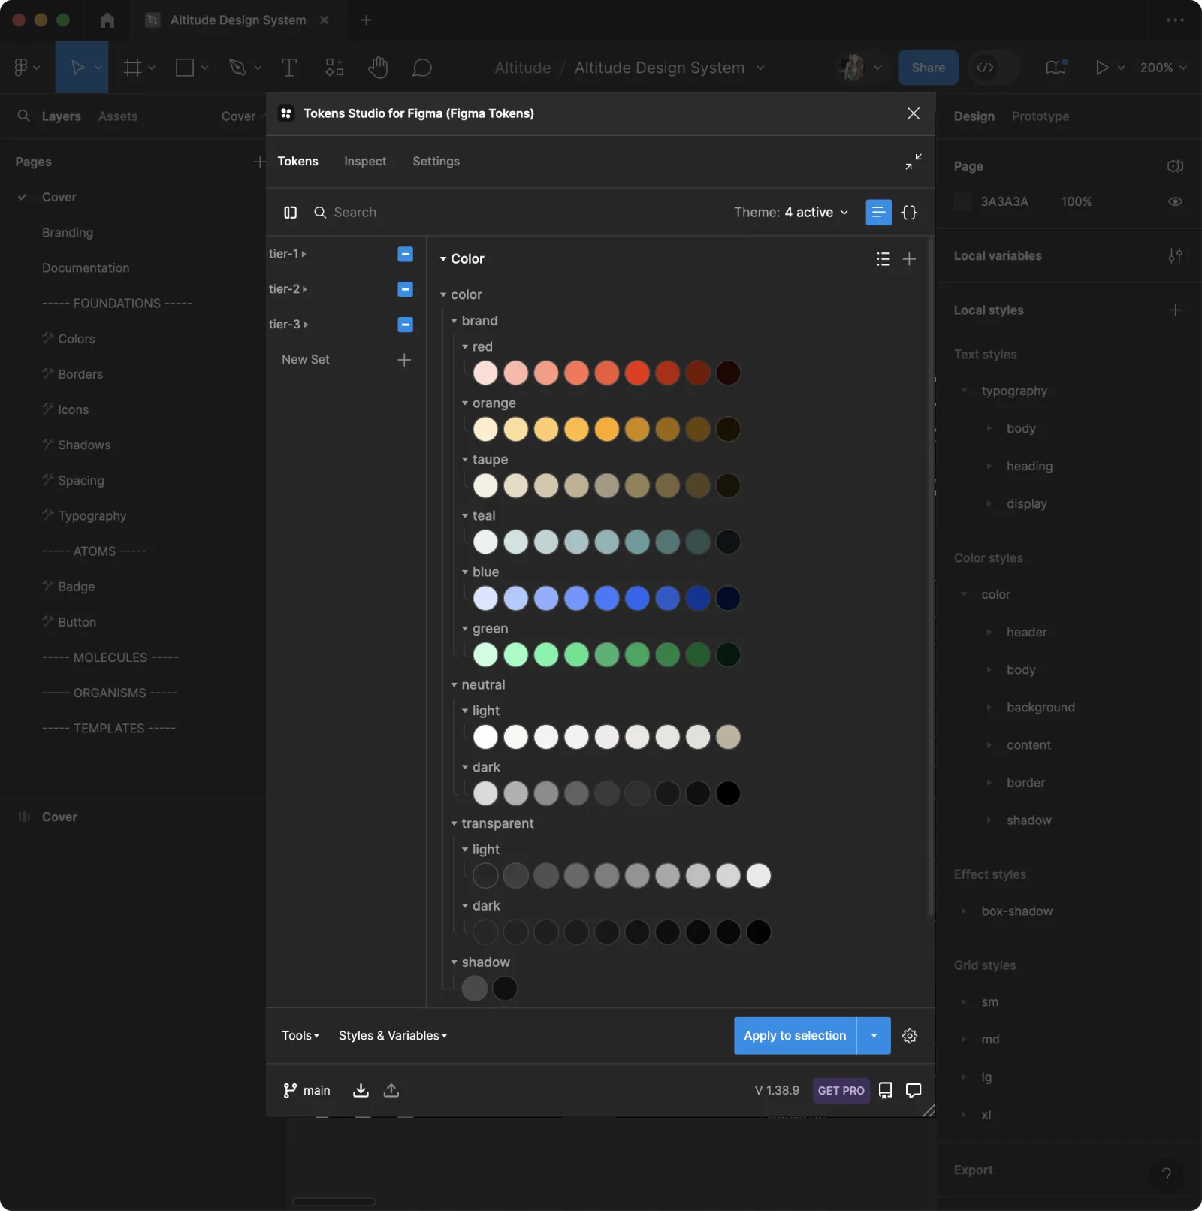1202x1211 pixels.
Task: Collapse the orange color group
Action: click(465, 403)
